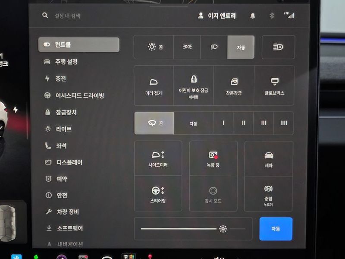Toggle the 창문잠금 window lock
The width and height of the screenshot is (345, 259).
(234, 85)
